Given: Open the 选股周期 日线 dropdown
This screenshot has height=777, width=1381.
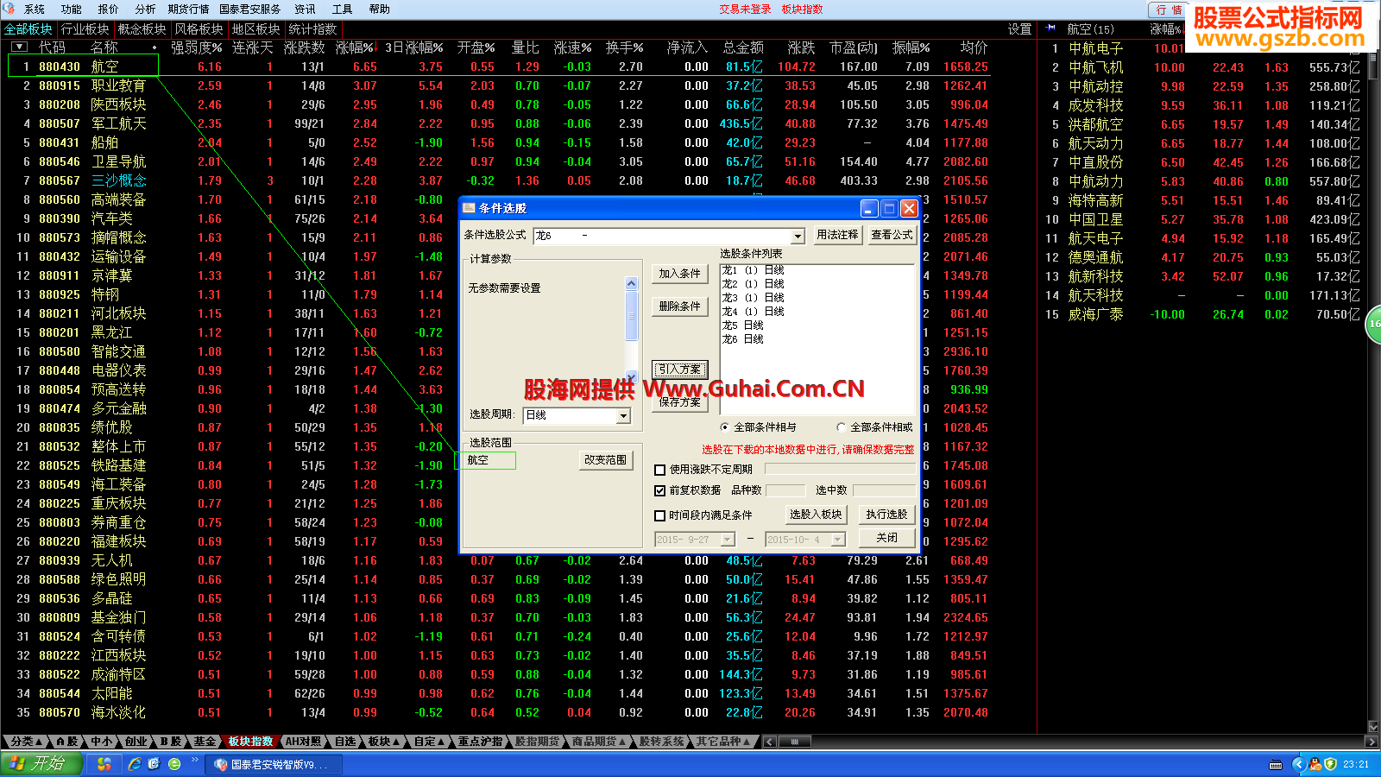Looking at the screenshot, I should tap(623, 416).
